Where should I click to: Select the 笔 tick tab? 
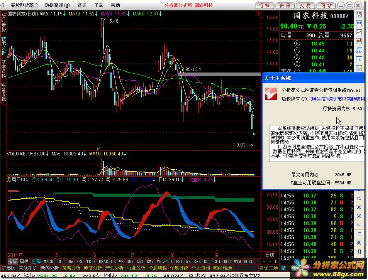[x=283, y=268]
